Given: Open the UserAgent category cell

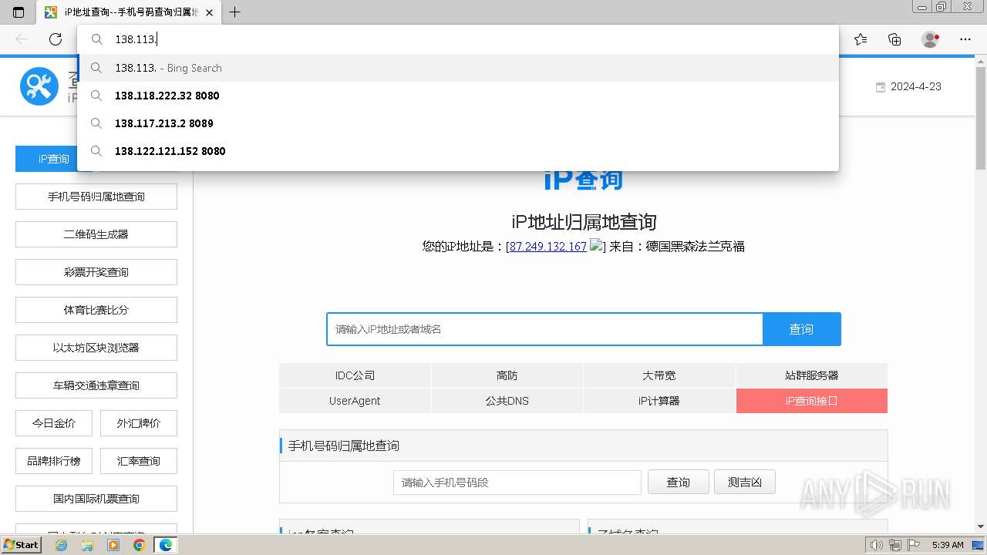Looking at the screenshot, I should (355, 401).
